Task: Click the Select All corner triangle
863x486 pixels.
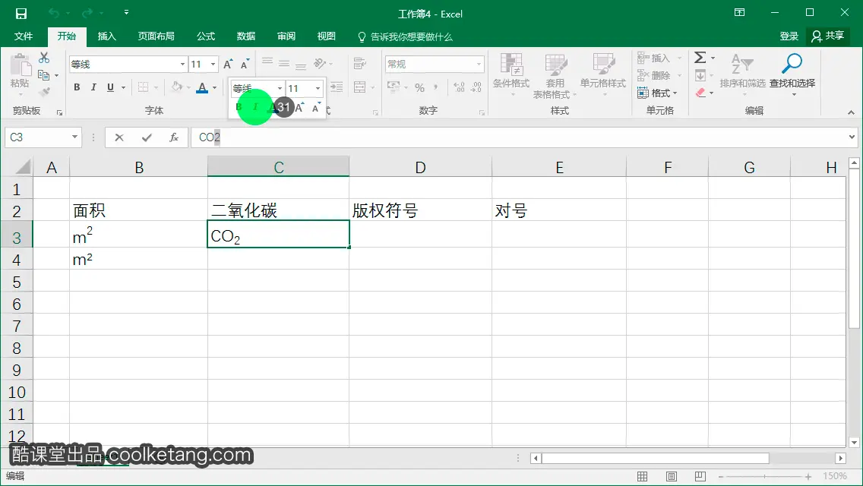Action: [x=22, y=167]
